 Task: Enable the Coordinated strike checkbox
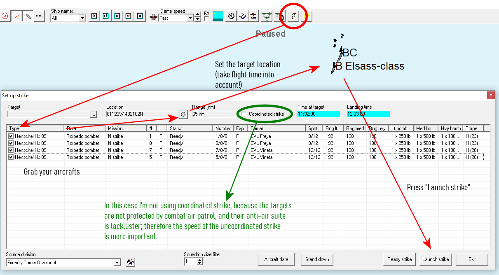(244, 114)
